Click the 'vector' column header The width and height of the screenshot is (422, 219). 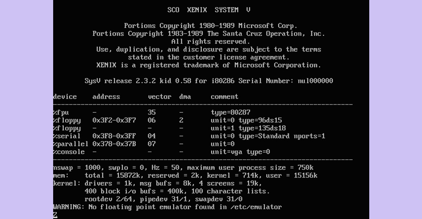pyautogui.click(x=159, y=97)
